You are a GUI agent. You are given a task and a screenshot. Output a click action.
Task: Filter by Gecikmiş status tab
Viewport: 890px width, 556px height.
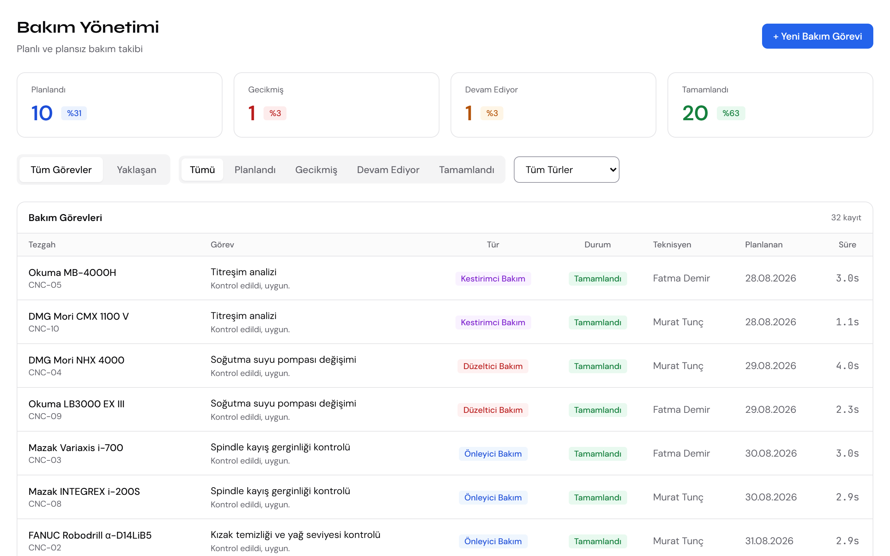click(316, 170)
